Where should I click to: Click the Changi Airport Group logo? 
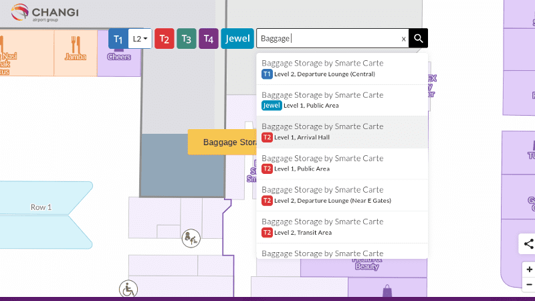(x=45, y=13)
